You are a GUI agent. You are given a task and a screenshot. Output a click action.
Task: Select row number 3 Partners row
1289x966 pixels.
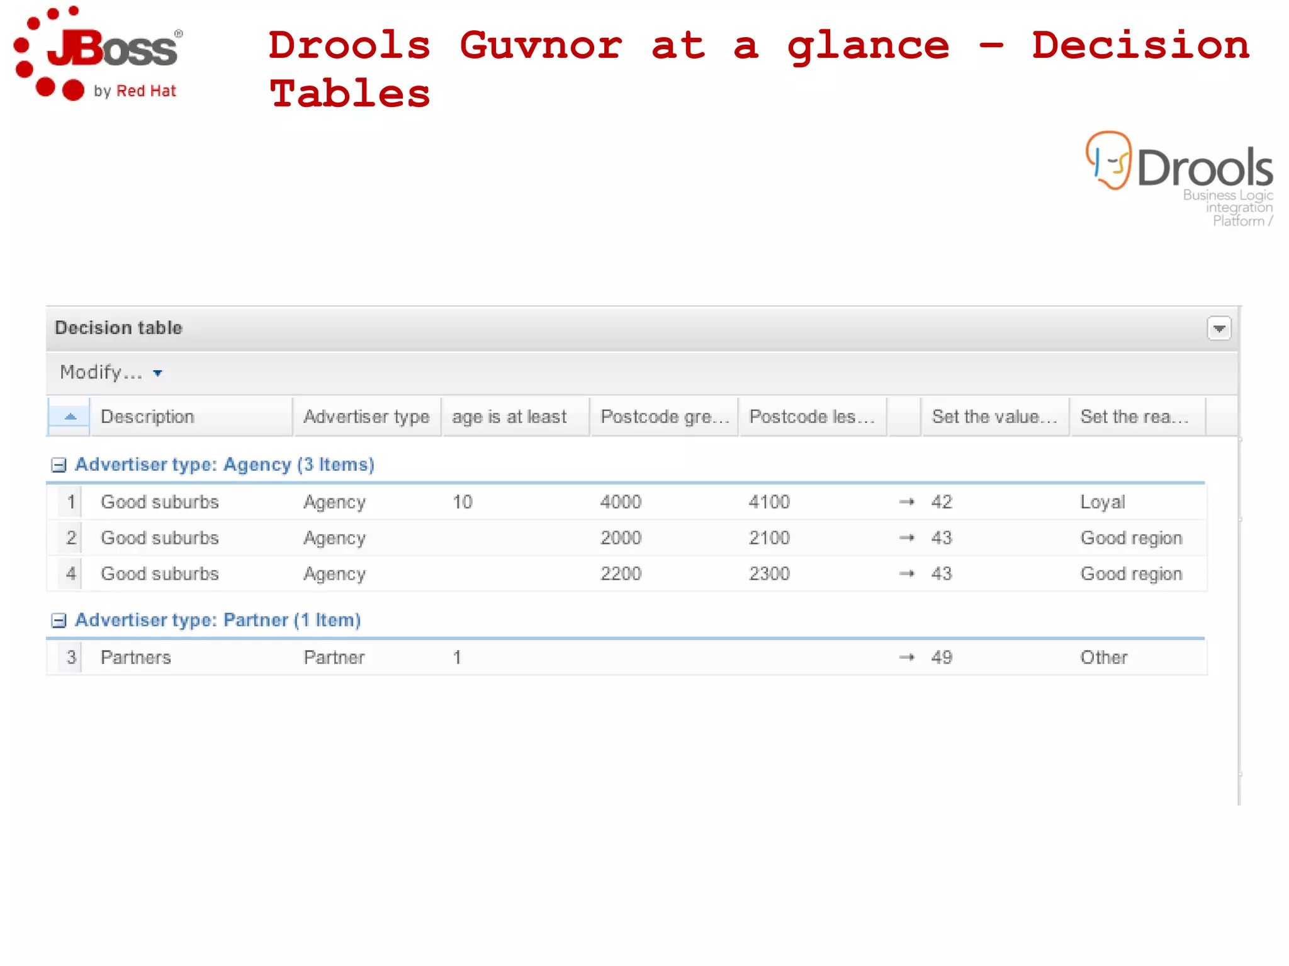click(x=70, y=658)
